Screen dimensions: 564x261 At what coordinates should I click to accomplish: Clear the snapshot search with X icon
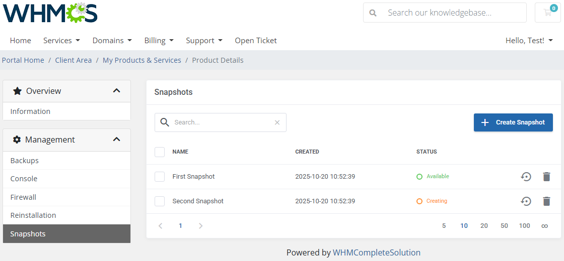pyautogui.click(x=277, y=122)
